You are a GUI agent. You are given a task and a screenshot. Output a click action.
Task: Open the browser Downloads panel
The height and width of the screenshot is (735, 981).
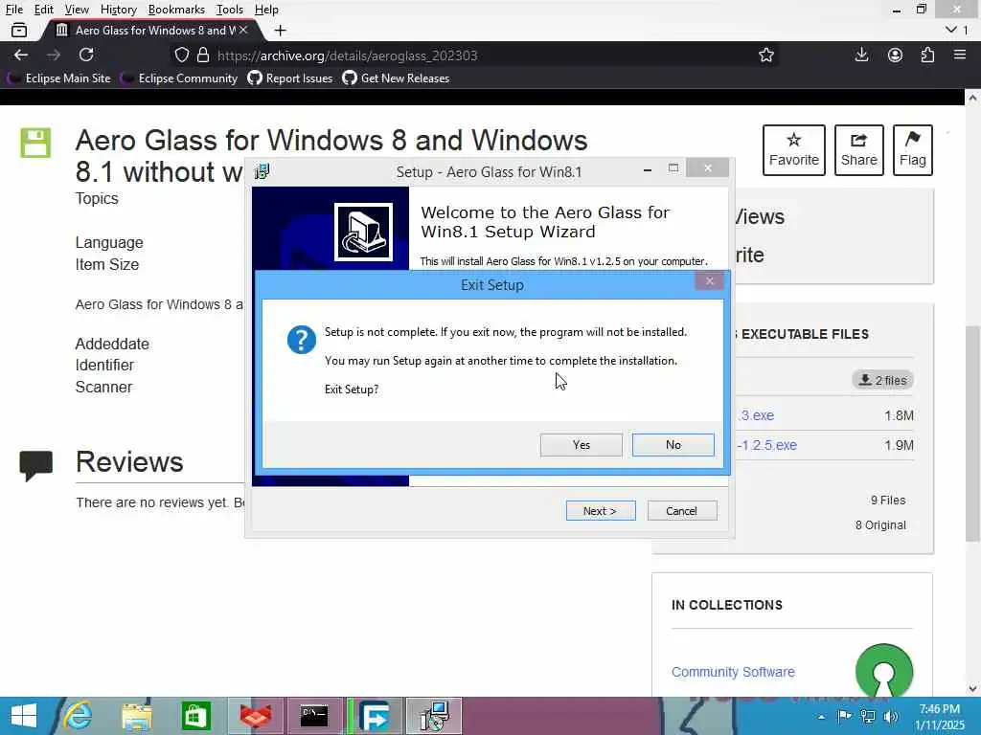tap(861, 55)
